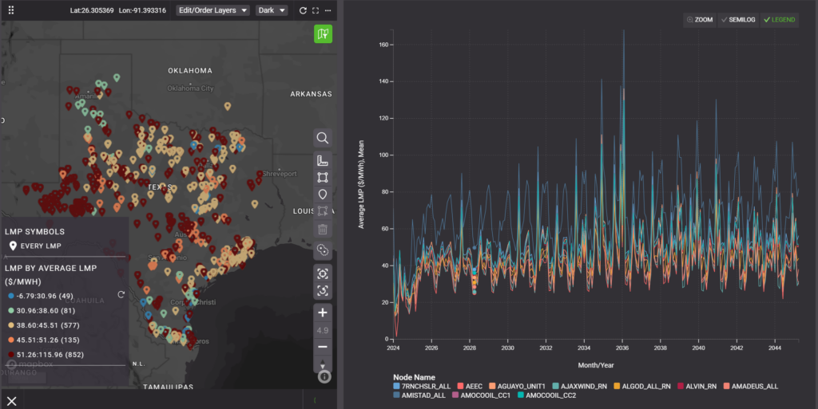This screenshot has height=409, width=818.
Task: Select the polygon draw tool
Action: [x=323, y=177]
